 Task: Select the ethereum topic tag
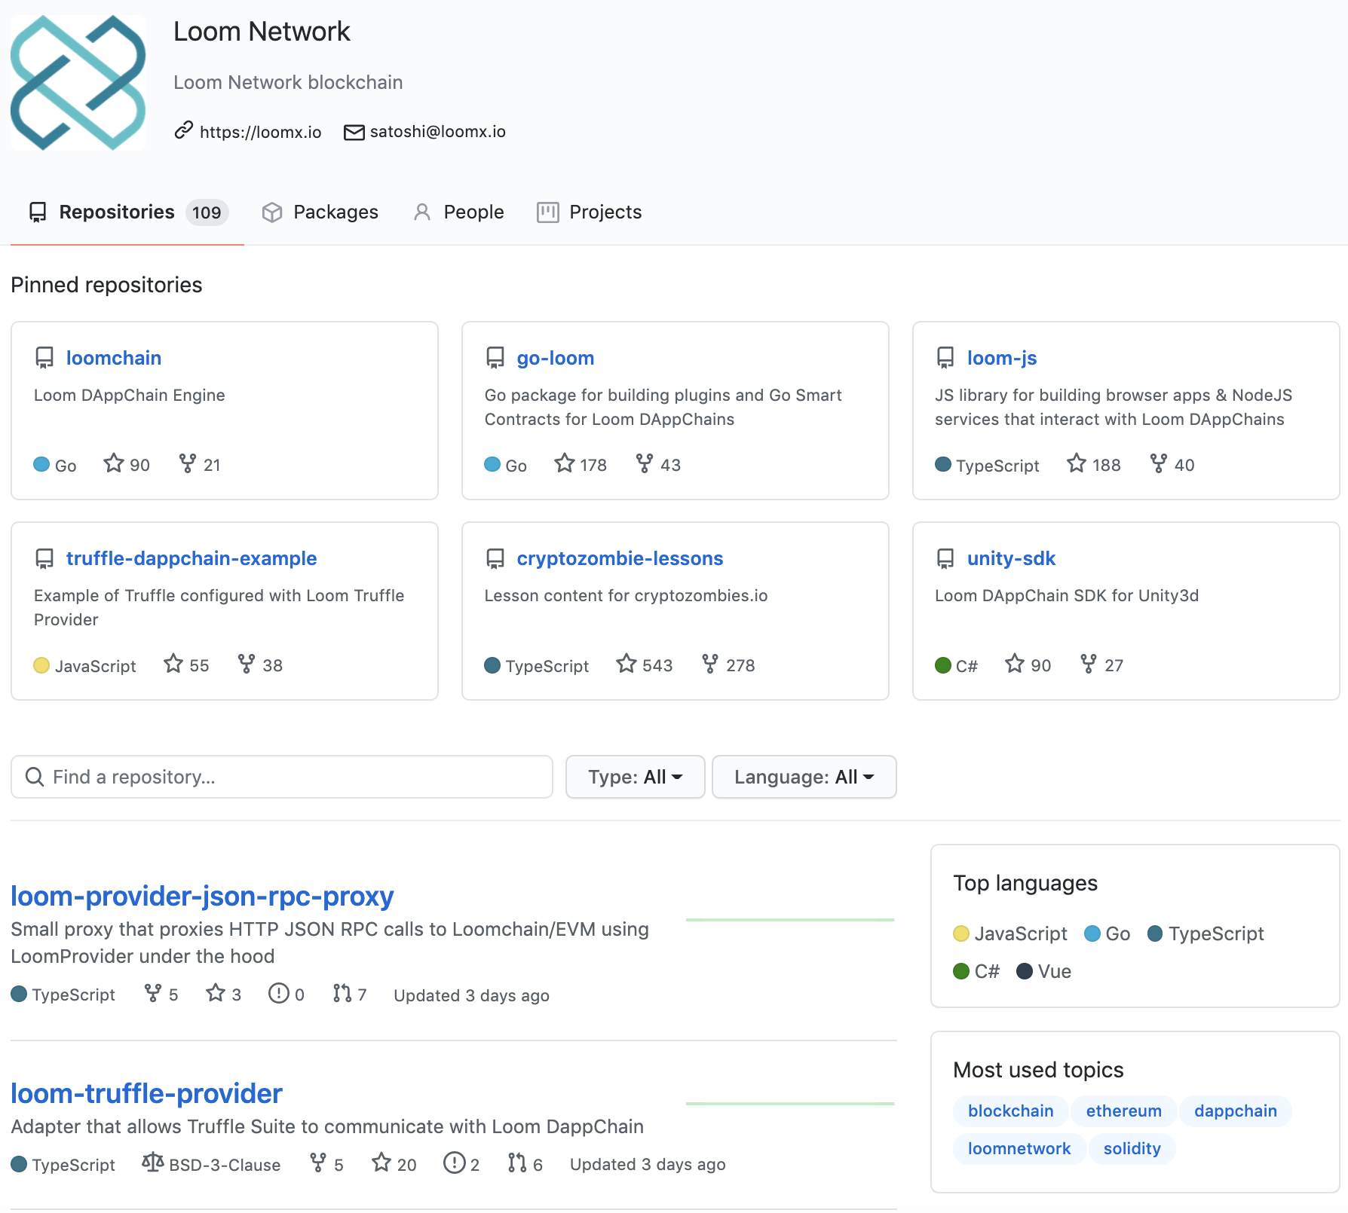pyautogui.click(x=1123, y=1111)
